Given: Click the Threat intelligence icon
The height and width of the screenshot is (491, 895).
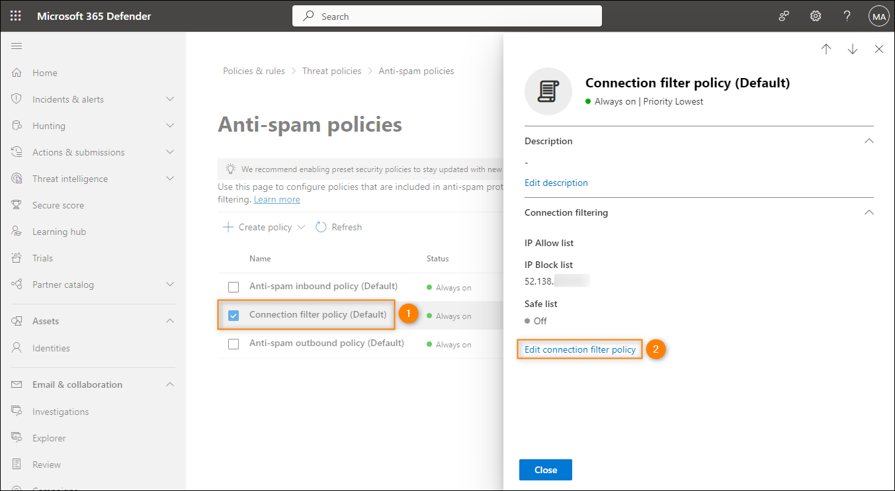Looking at the screenshot, I should click(17, 179).
